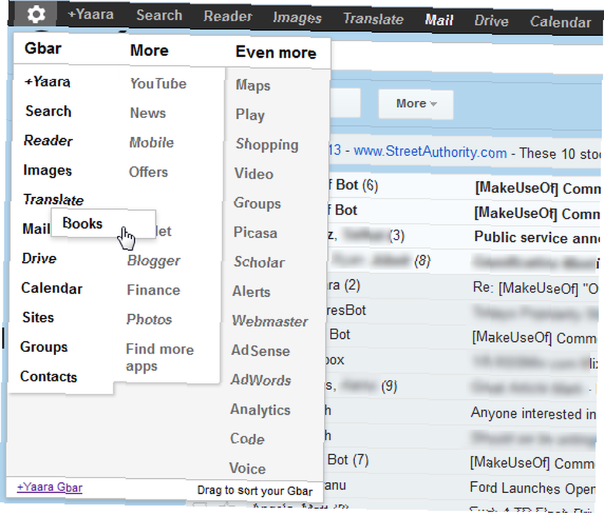Select Translate in the Gbar column
This screenshot has height=515, width=604.
click(53, 200)
